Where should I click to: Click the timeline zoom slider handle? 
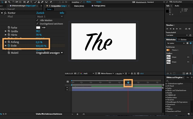tap(77, 114)
